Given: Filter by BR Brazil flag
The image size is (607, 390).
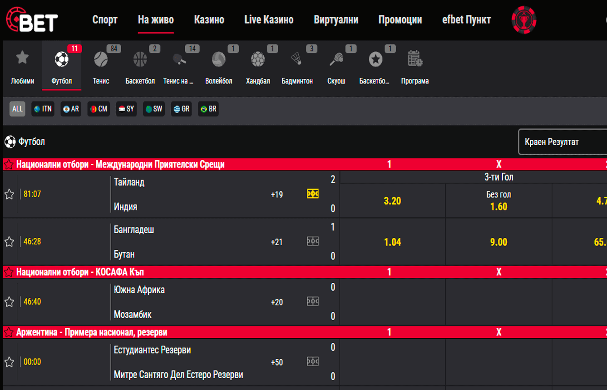Looking at the screenshot, I should [208, 109].
